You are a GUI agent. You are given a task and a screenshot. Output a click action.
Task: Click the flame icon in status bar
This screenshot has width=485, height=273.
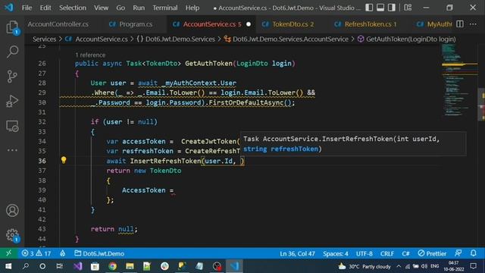click(62, 253)
